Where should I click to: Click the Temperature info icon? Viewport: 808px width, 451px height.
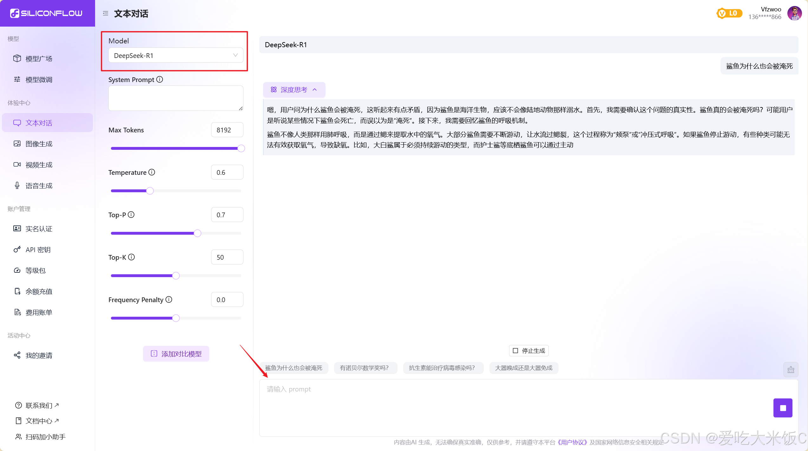tap(152, 172)
